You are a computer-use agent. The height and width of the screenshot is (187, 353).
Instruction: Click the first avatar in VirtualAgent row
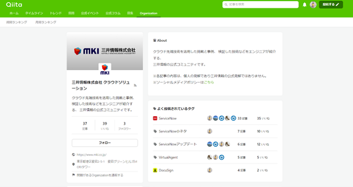210,157
